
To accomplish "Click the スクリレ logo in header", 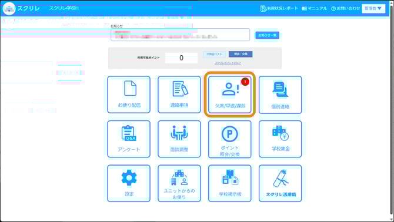I will tap(21, 8).
